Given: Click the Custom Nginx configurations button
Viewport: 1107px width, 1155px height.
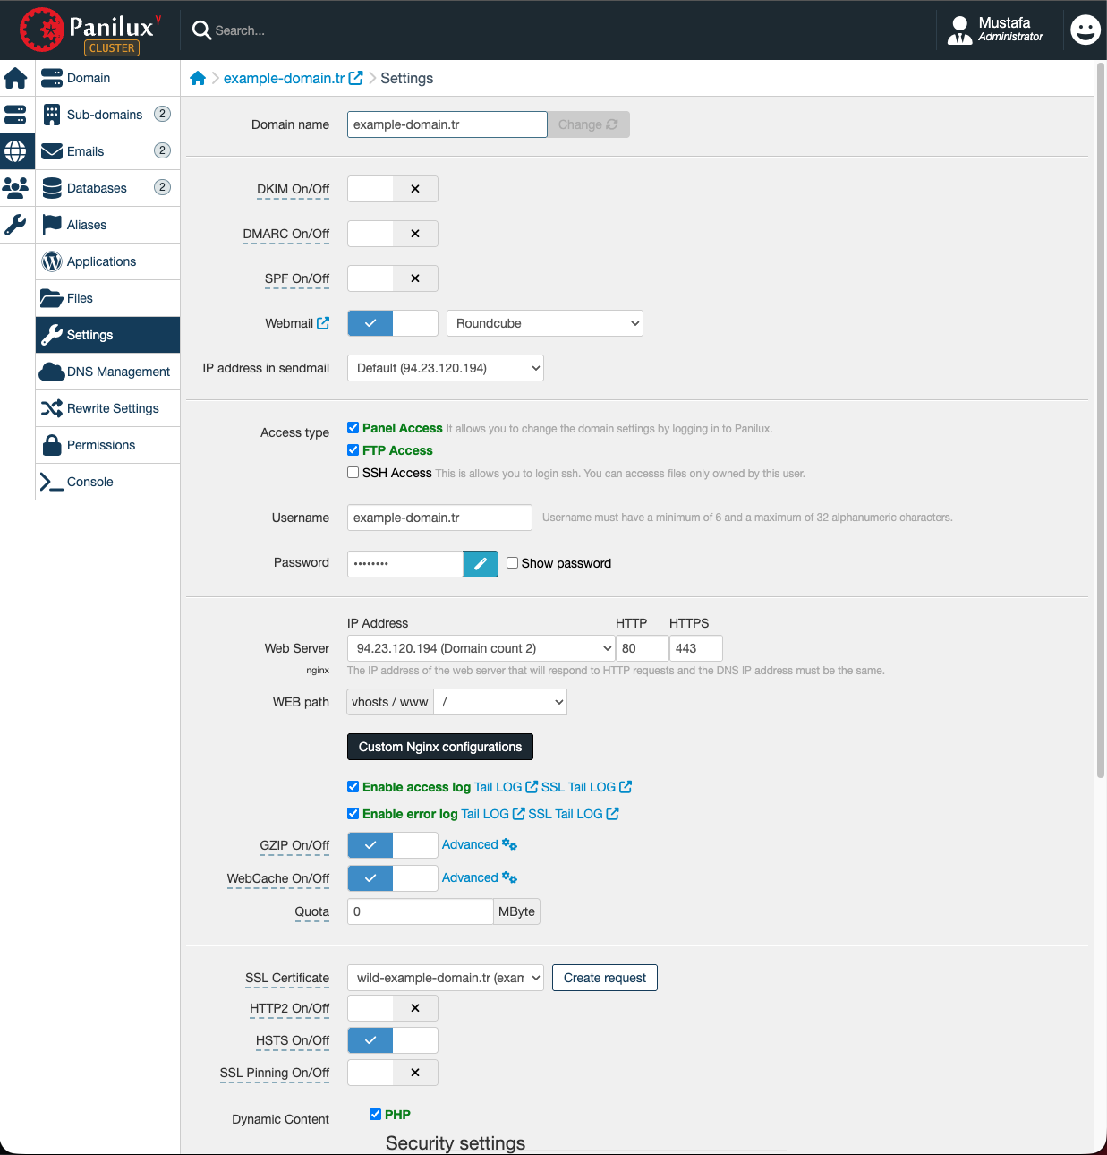Looking at the screenshot, I should pos(439,747).
